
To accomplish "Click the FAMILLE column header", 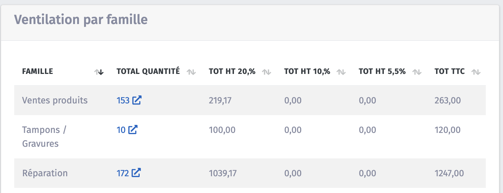I will tap(38, 71).
